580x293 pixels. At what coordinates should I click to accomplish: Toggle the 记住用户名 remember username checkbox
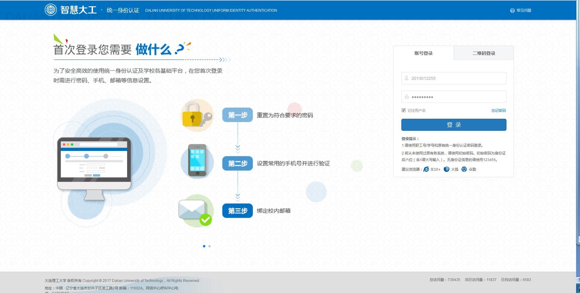click(403, 110)
